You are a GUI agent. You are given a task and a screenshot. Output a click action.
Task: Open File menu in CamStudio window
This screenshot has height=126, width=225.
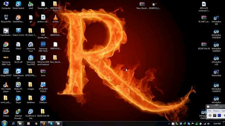pyautogui.click(x=210, y=111)
